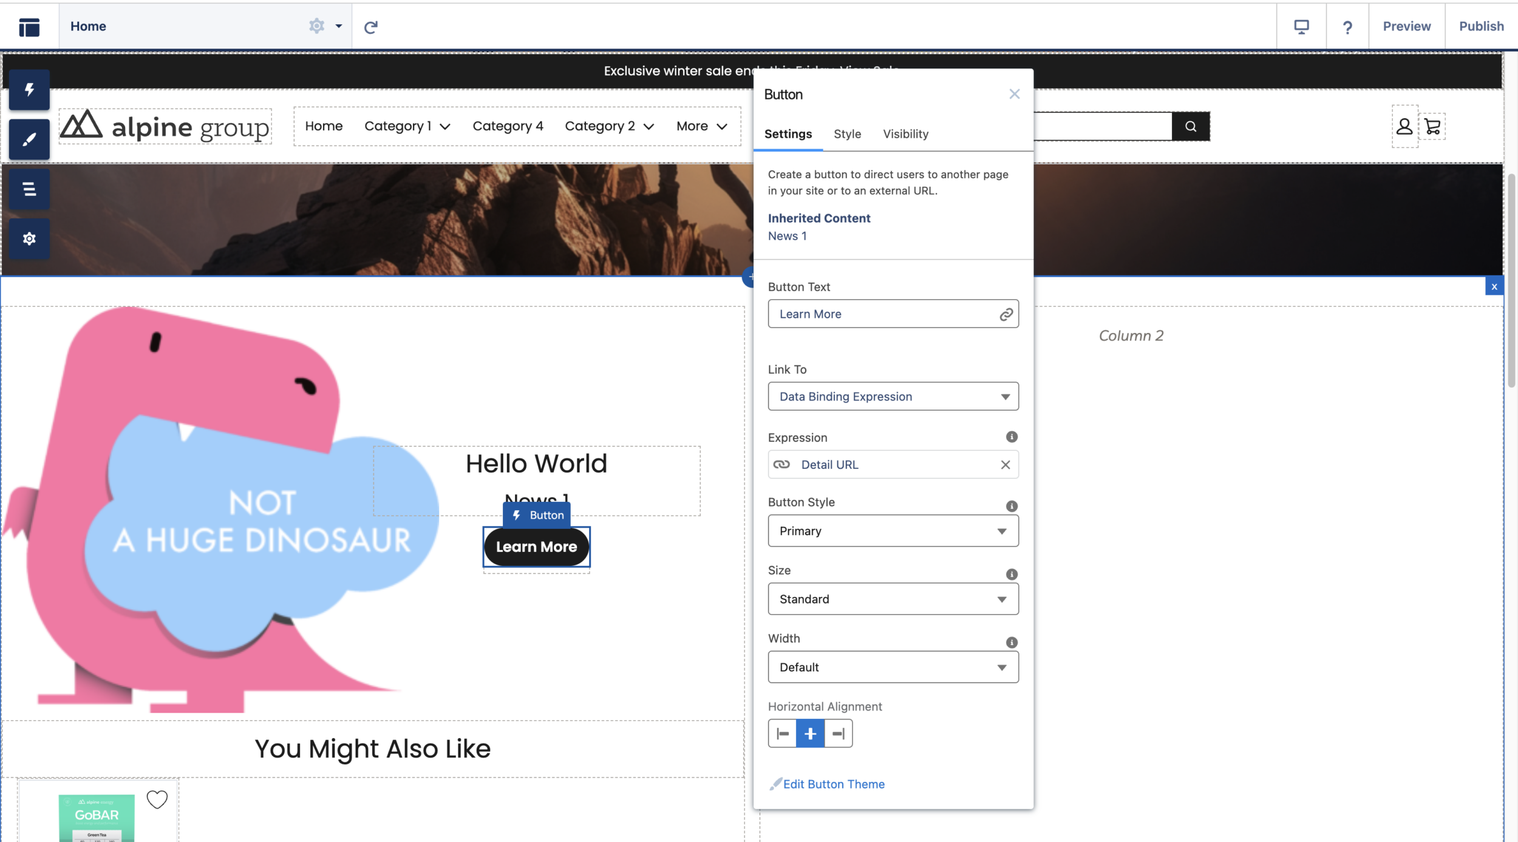
Task: Open the desktop view mode icon
Action: point(1301,27)
